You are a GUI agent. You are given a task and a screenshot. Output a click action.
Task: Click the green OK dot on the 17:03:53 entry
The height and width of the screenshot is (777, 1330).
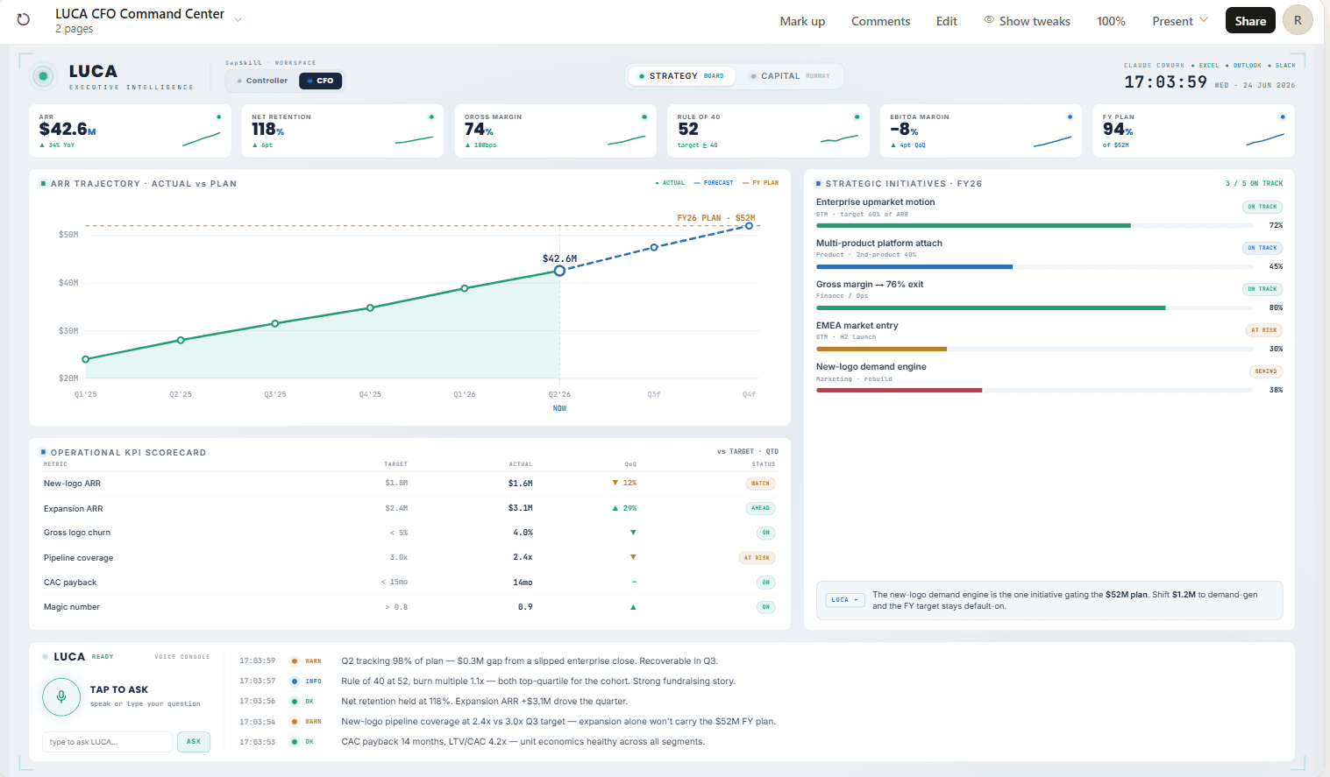coord(295,742)
